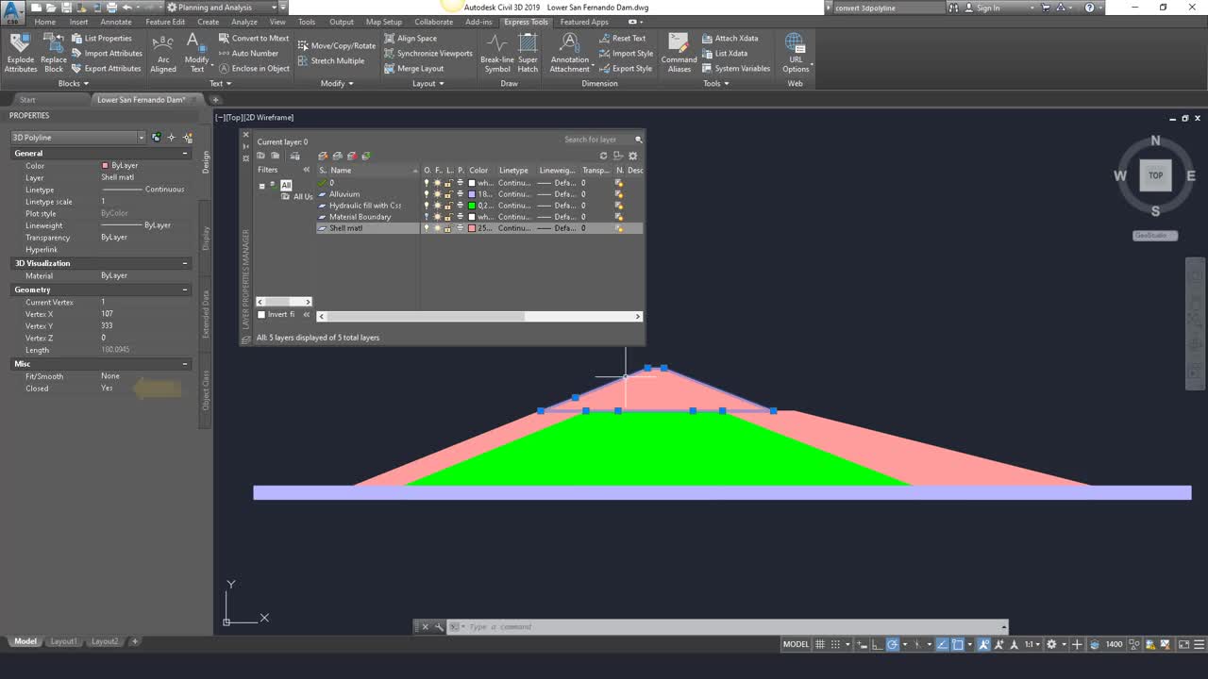Open the Express Tools ribbon tab
Image resolution: width=1208 pixels, height=679 pixels.
tap(526, 22)
